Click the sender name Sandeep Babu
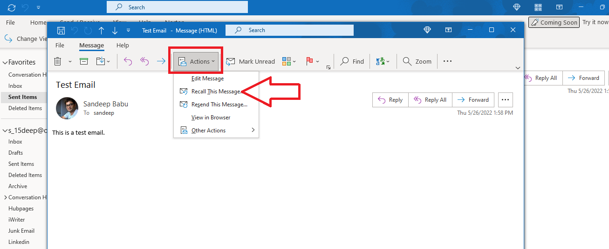The image size is (609, 249). coord(106,104)
